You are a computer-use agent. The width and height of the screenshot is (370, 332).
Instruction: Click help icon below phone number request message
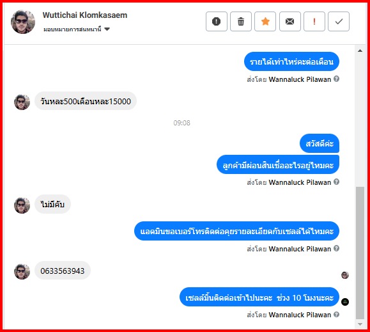pos(337,248)
